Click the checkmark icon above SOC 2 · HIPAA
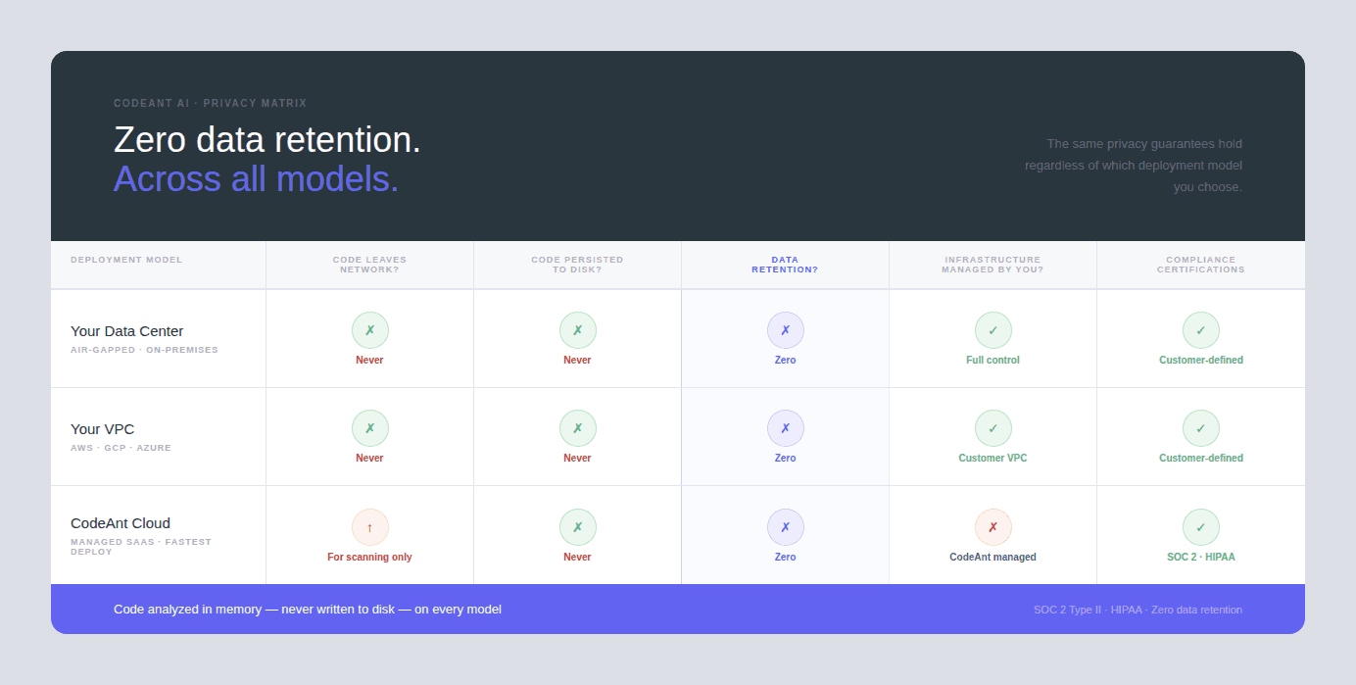This screenshot has width=1356, height=685. 1200,527
